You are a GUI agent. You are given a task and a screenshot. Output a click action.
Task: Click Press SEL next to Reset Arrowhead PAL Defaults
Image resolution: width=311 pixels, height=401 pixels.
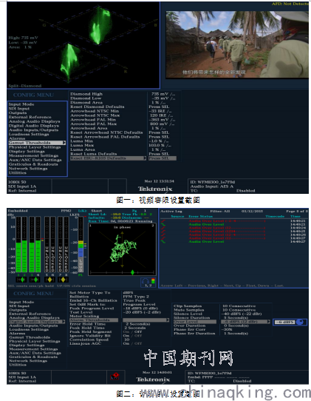(x=159, y=137)
